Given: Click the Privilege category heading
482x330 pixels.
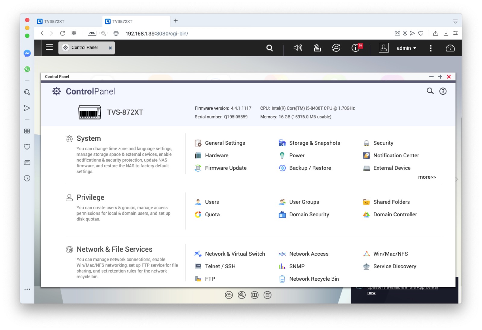Looking at the screenshot, I should [x=90, y=197].
